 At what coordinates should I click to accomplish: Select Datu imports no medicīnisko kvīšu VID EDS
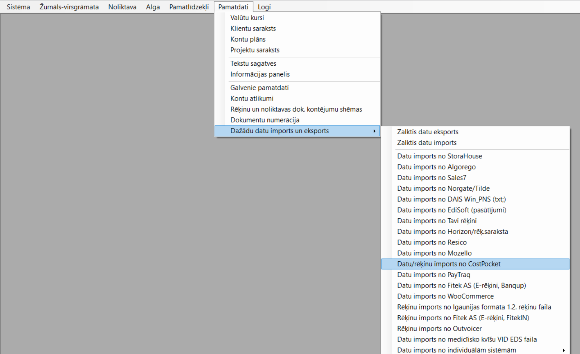coord(475,339)
